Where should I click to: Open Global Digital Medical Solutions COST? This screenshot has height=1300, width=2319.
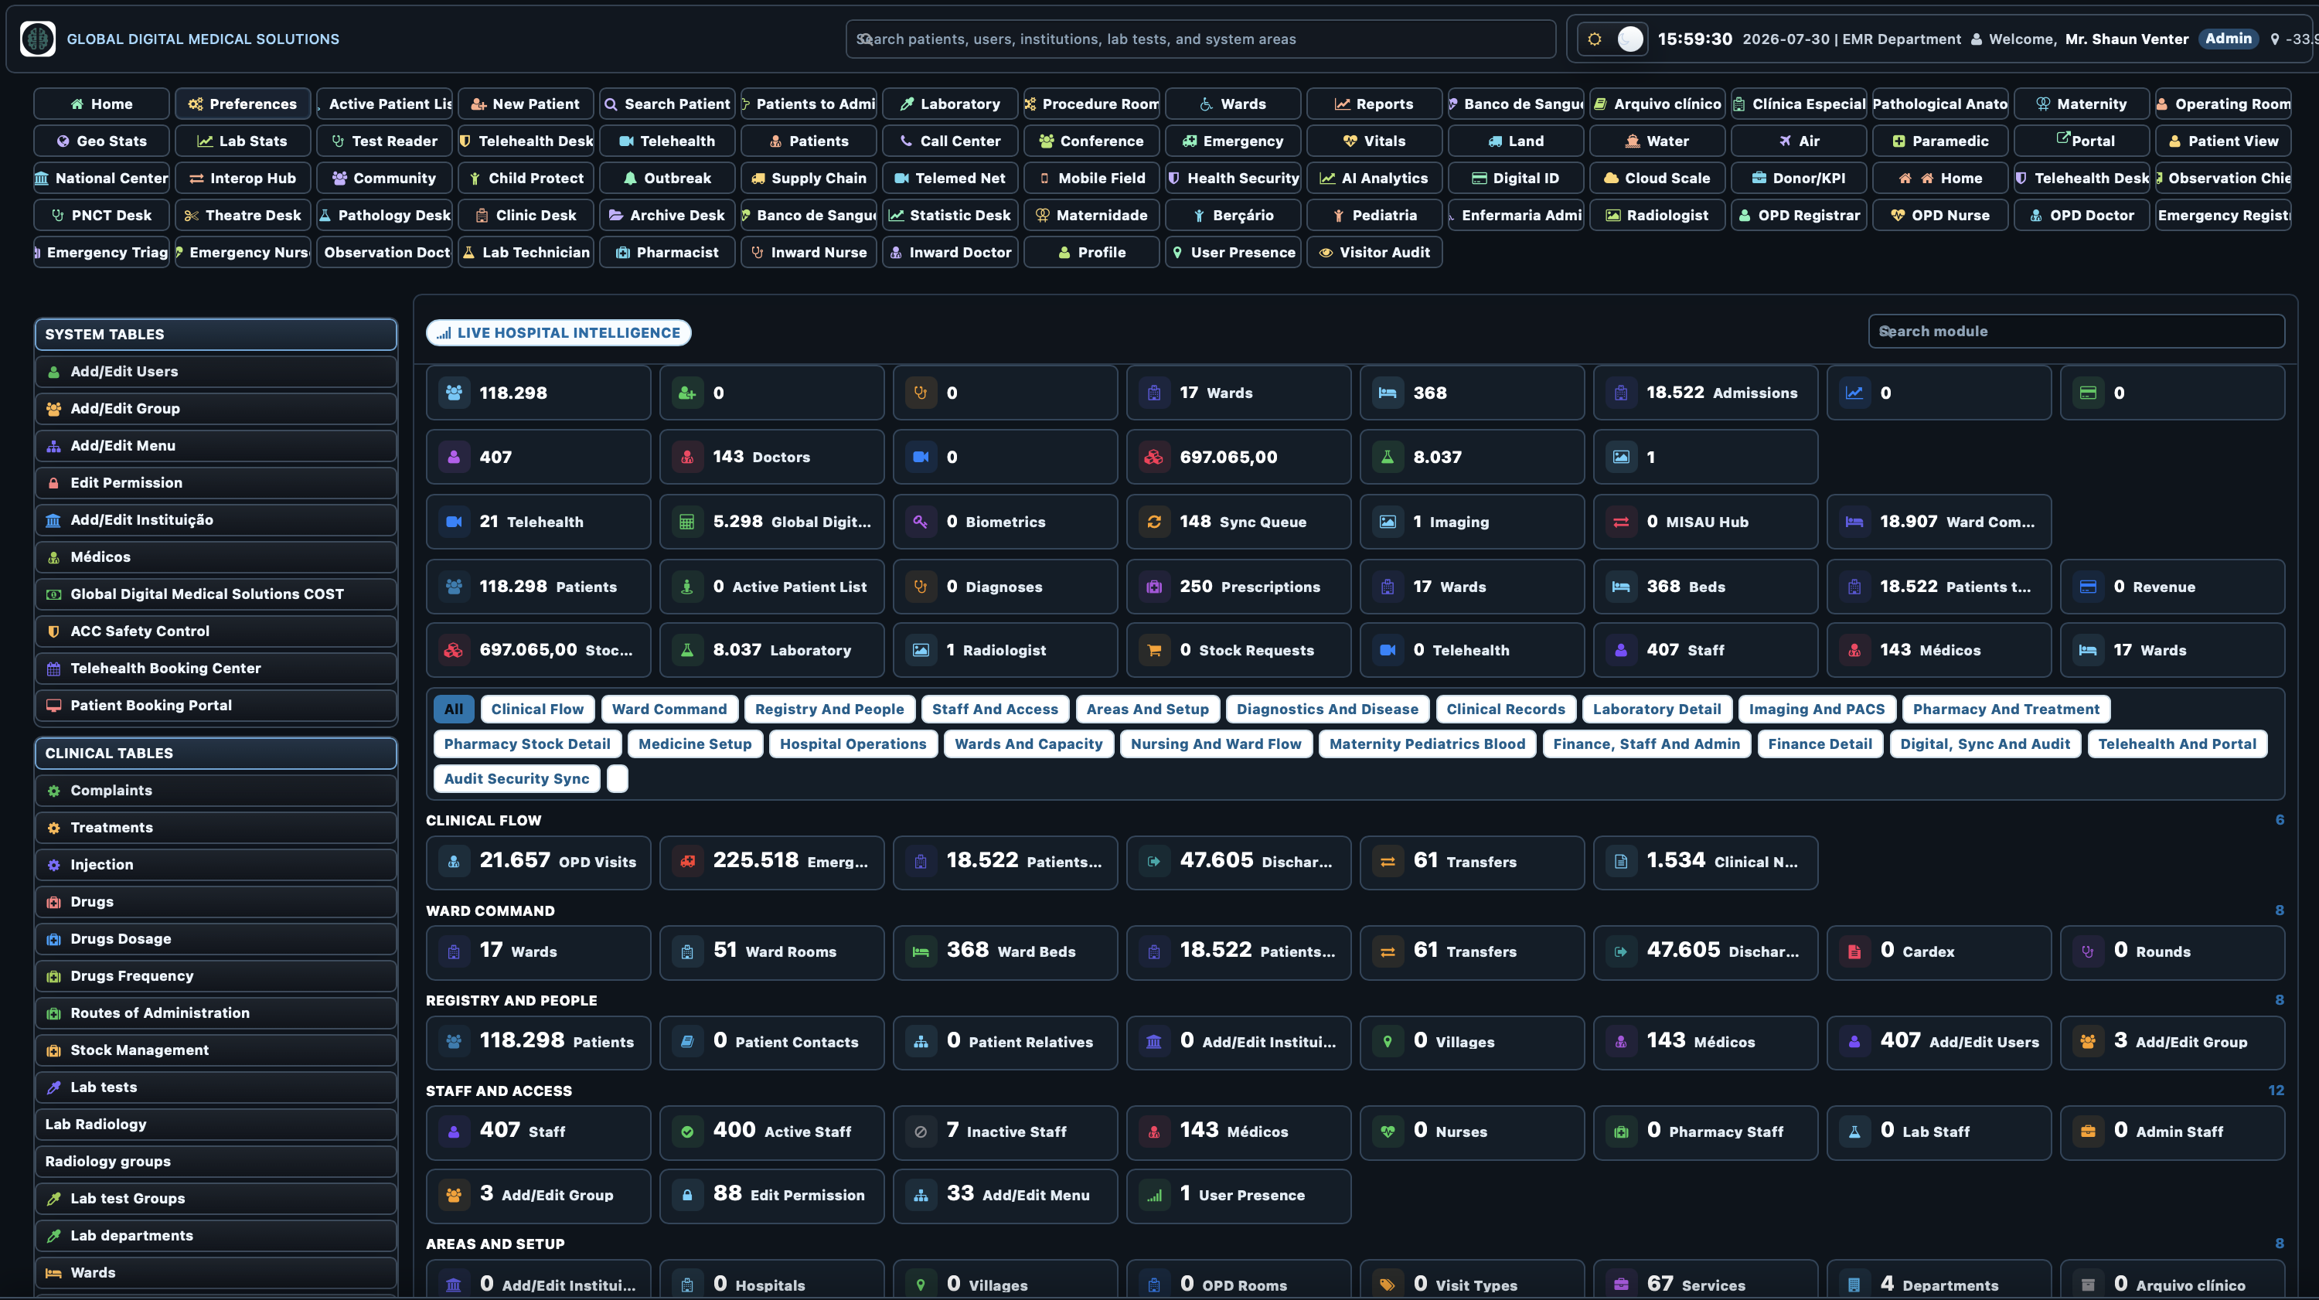point(216,594)
